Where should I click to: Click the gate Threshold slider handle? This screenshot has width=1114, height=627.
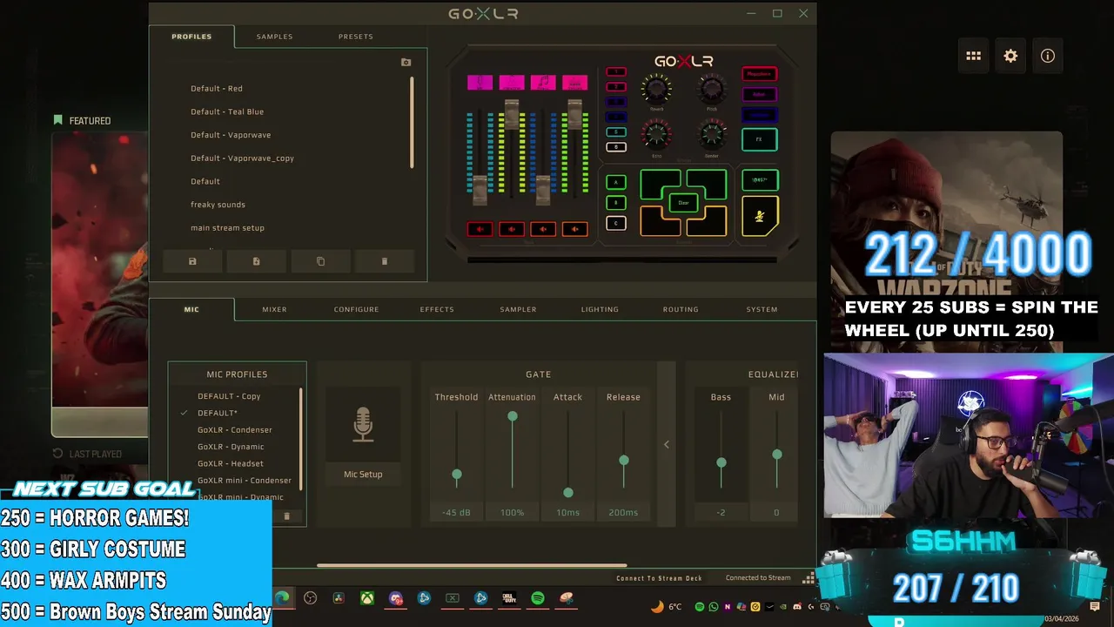(457, 475)
